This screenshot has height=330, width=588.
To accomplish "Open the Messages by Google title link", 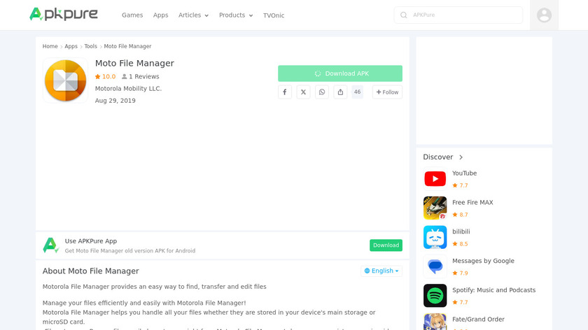I will coord(483,261).
